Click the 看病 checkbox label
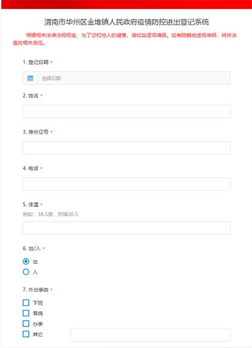252x348 pixels. [38, 313]
